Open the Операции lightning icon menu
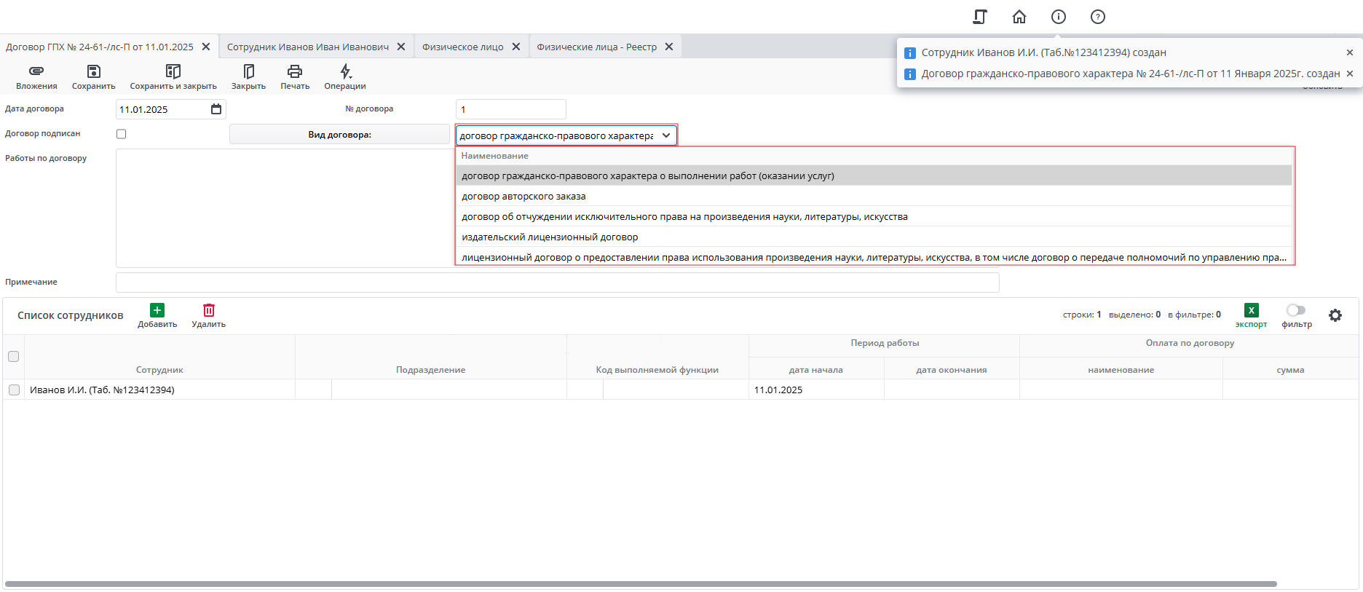The image size is (1363, 592). [x=345, y=71]
